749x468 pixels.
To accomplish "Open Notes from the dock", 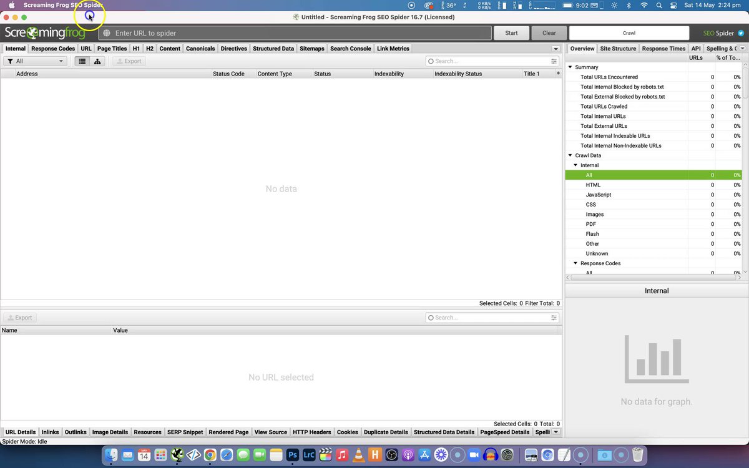I will click(276, 455).
